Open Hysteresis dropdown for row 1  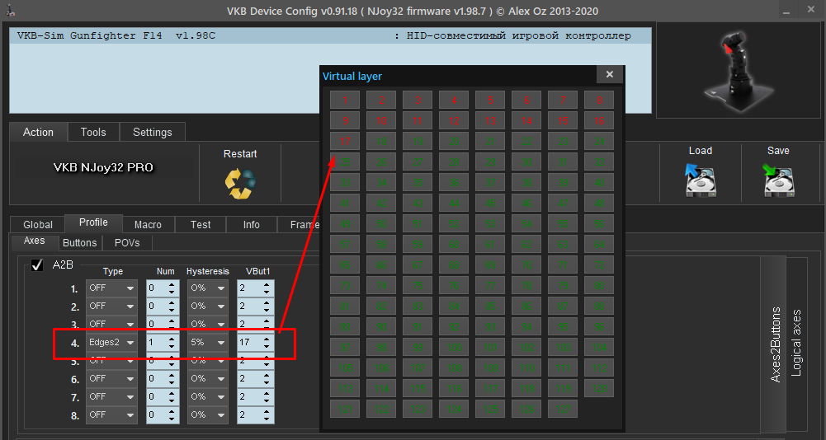click(x=208, y=288)
